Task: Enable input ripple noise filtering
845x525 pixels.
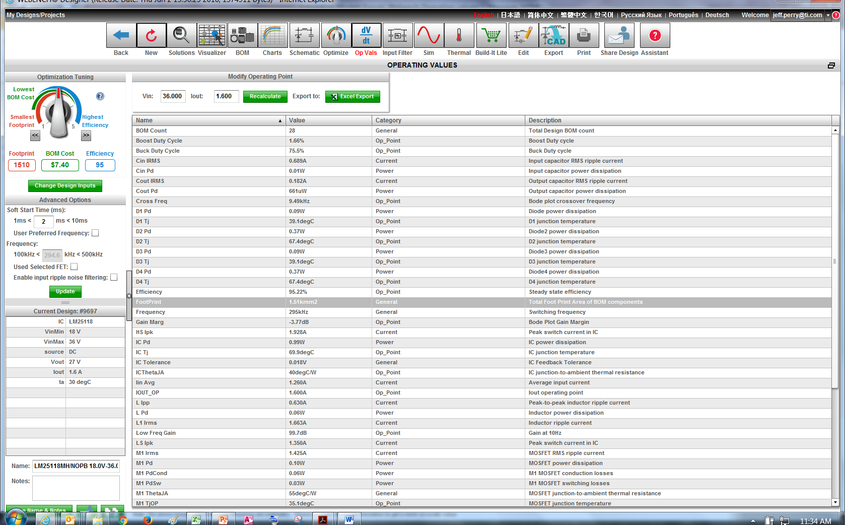Action: pos(114,278)
